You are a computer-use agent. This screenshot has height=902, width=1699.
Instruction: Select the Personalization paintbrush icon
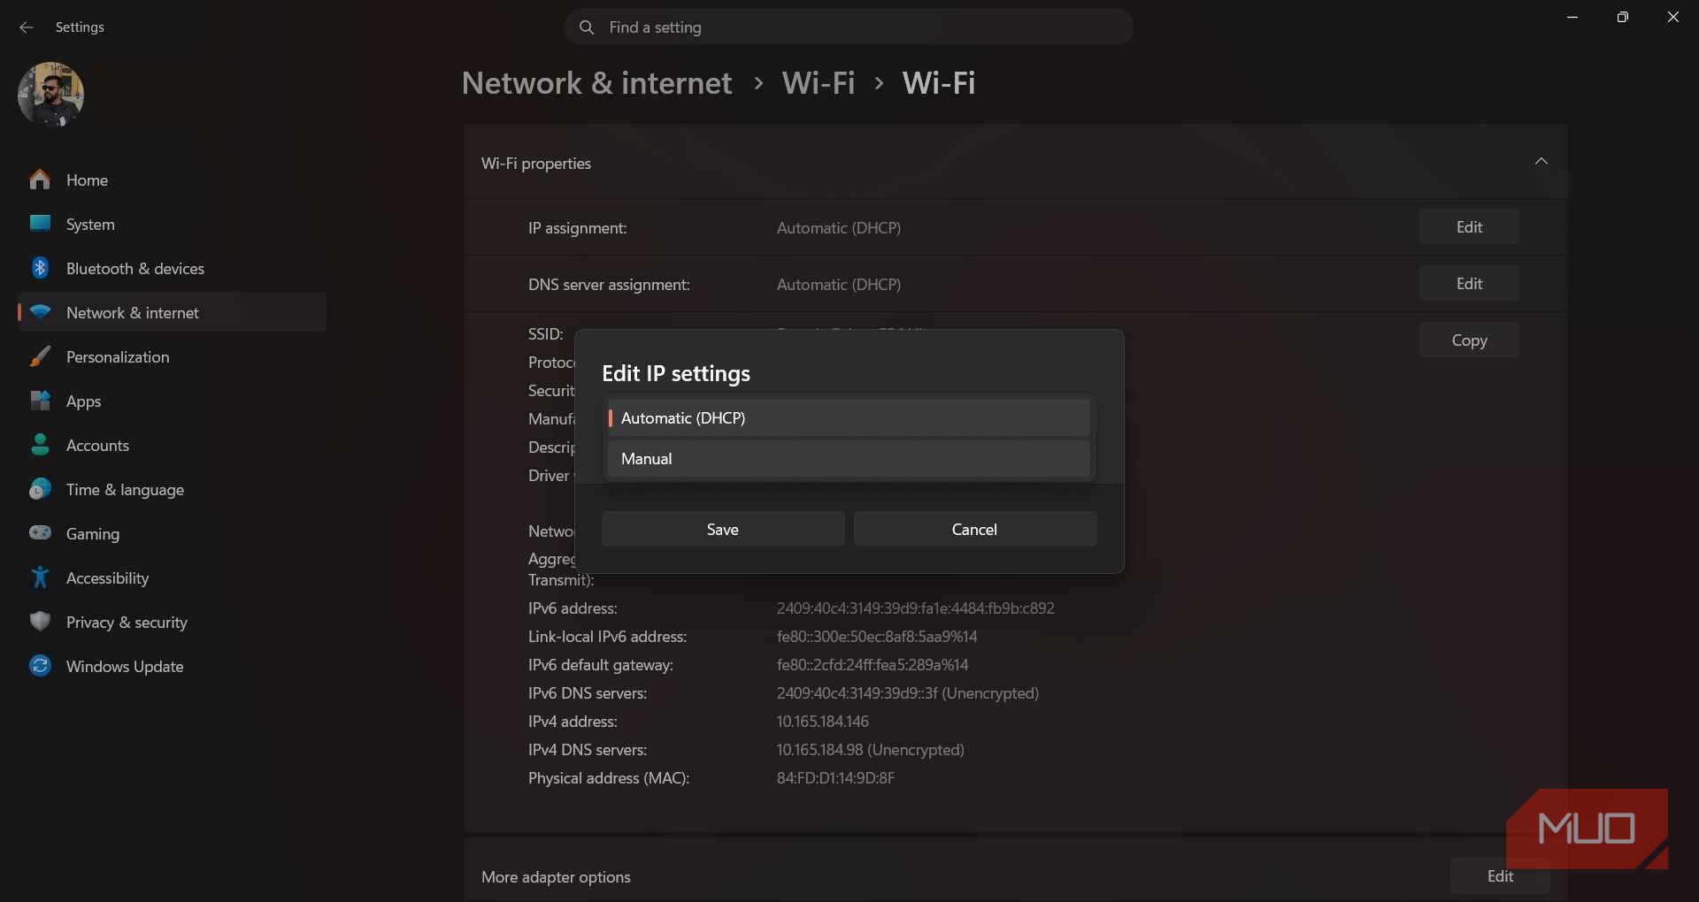[40, 356]
